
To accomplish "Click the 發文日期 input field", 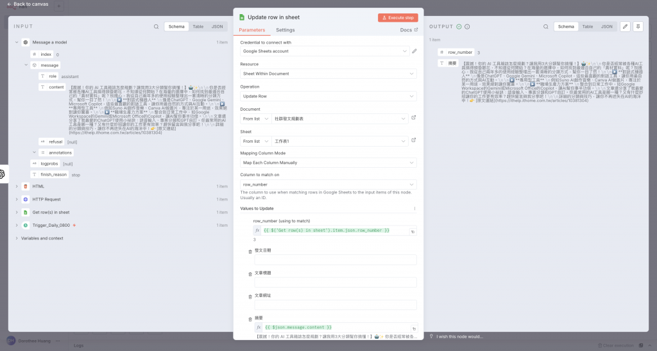I will point(335,260).
